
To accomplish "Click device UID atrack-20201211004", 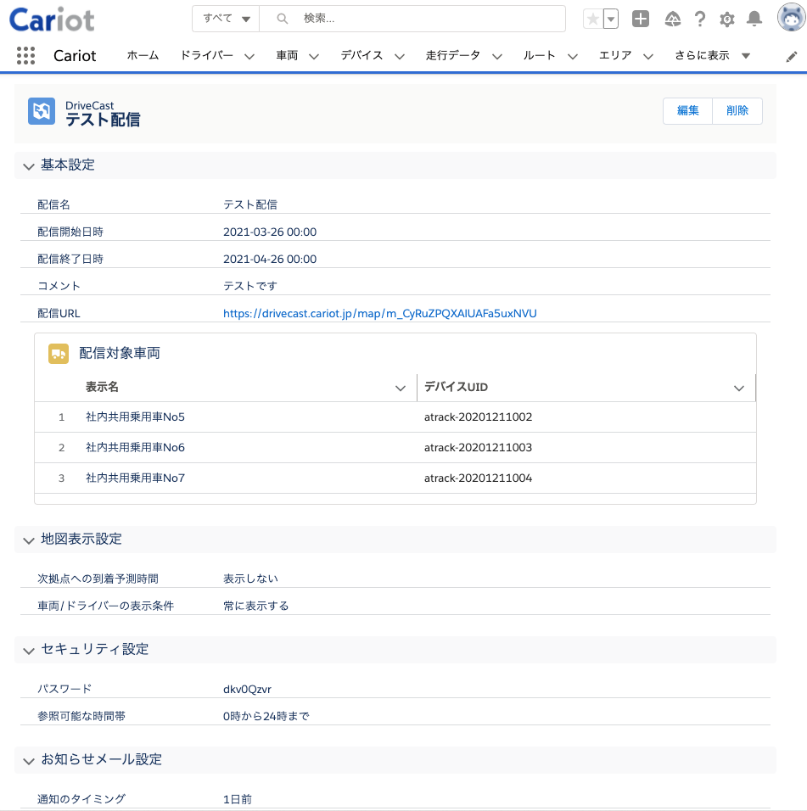I will point(478,478).
